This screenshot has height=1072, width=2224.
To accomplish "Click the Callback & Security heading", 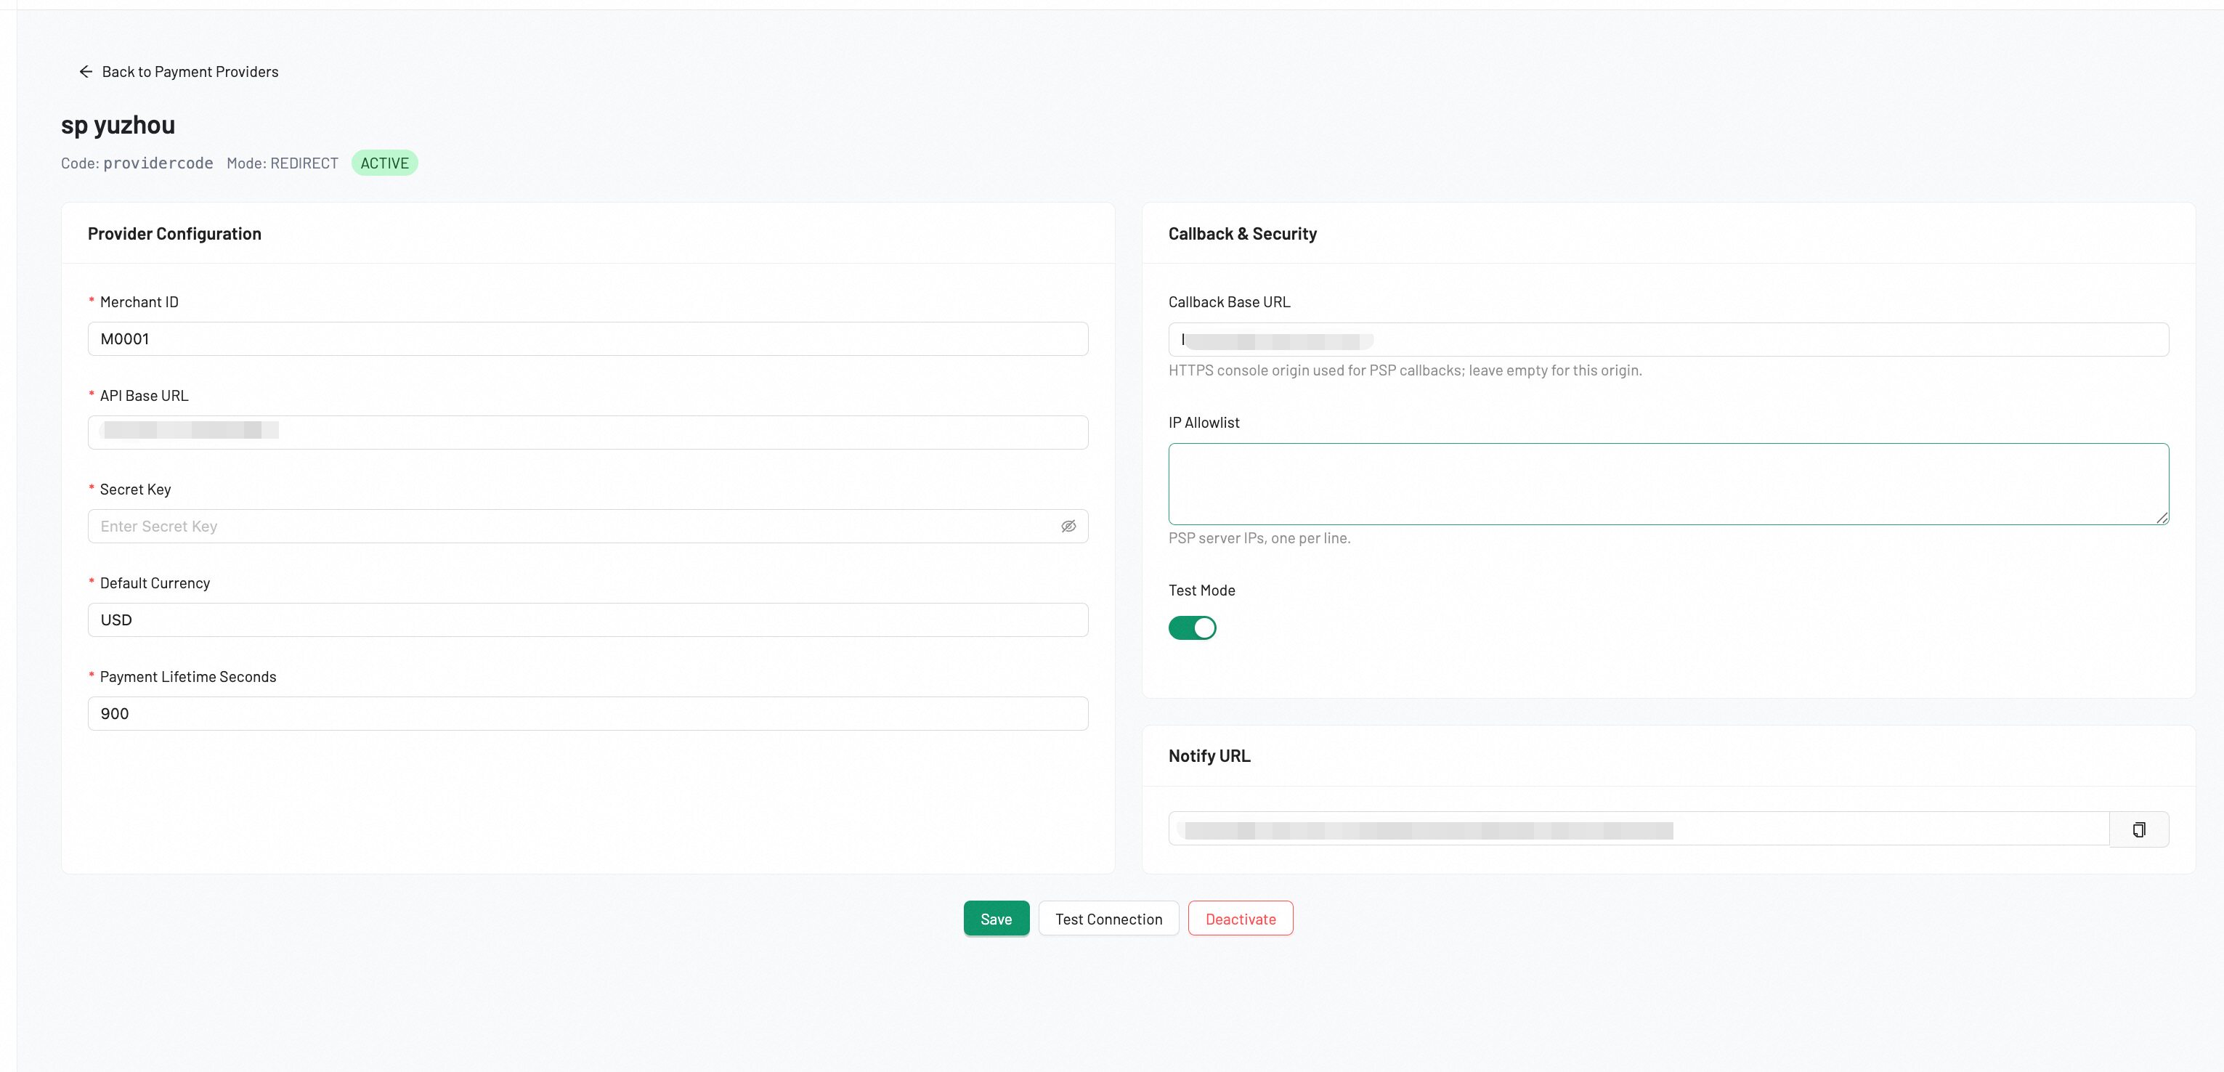I will 1242,234.
